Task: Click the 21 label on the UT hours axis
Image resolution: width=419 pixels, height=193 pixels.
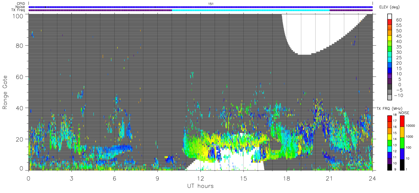Action: point(330,178)
